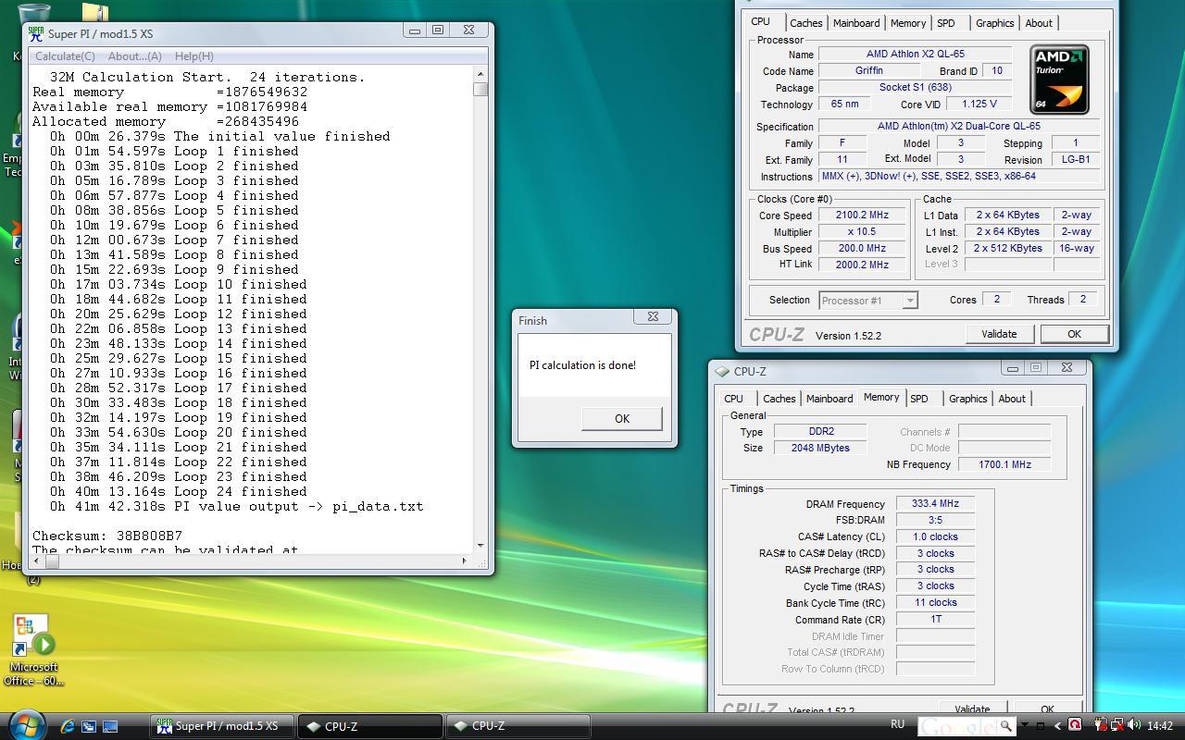1185x740 pixels.
Task: Launch Internet Explorer from Quick Launch
Action: point(68,726)
